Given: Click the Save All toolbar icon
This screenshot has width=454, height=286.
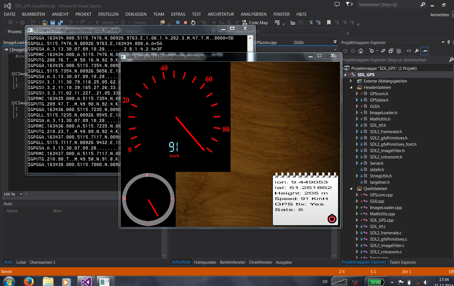Looking at the screenshot, I should pyautogui.click(x=60, y=23).
